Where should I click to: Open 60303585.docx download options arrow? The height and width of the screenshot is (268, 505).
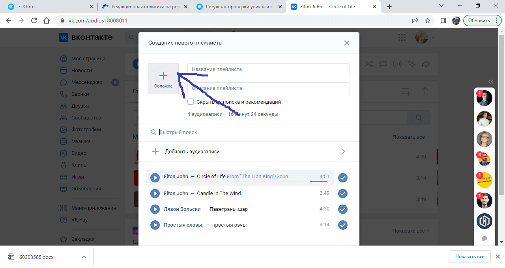click(x=84, y=257)
